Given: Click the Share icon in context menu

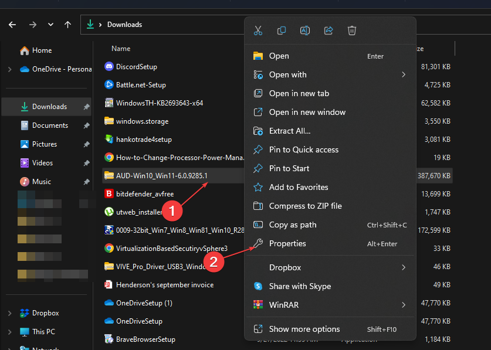Looking at the screenshot, I should tap(329, 30).
